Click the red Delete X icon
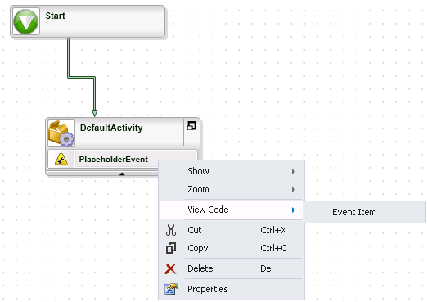427x302 pixels. coord(171,268)
